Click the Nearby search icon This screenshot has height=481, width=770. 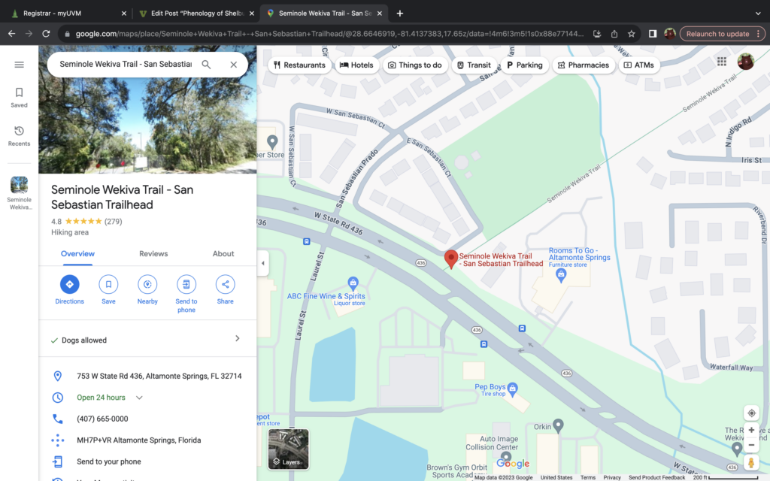pyautogui.click(x=147, y=284)
